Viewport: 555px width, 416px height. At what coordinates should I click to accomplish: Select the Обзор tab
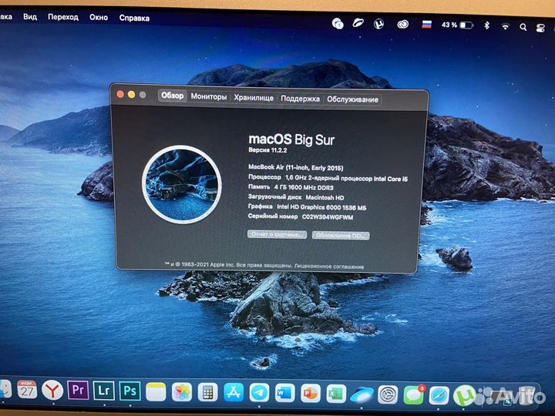[x=173, y=96]
